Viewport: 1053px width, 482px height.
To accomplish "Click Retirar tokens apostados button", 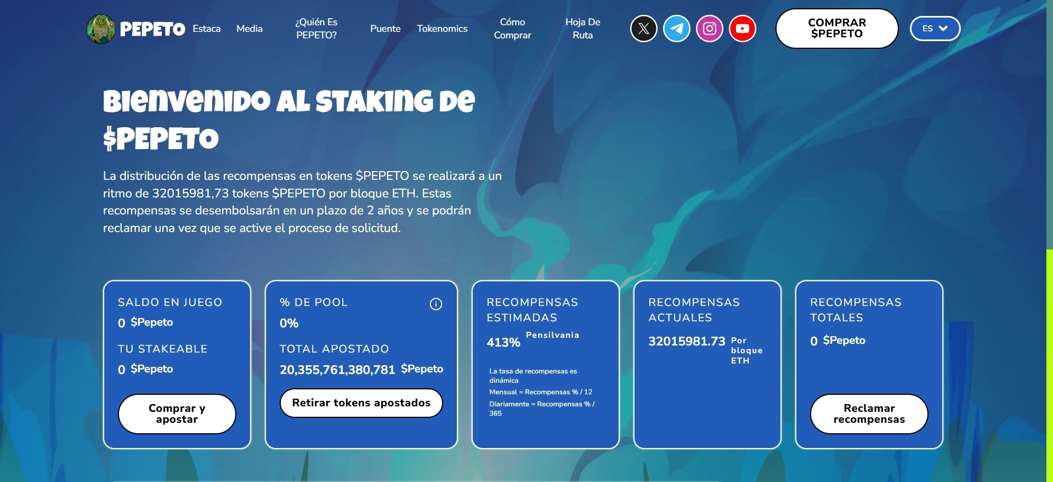I will click(361, 403).
